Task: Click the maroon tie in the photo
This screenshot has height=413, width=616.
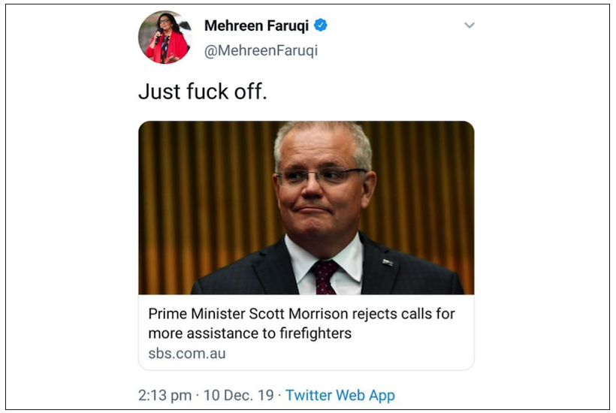Action: click(325, 277)
